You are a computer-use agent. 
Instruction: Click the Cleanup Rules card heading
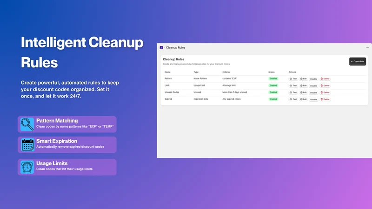173,59
